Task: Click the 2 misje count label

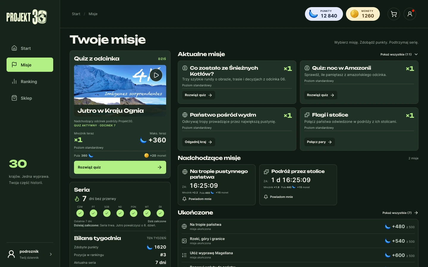Action: click(x=413, y=158)
